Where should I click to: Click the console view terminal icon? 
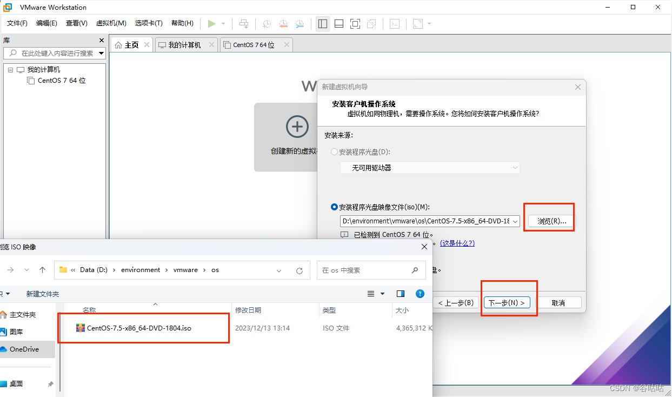pos(395,24)
